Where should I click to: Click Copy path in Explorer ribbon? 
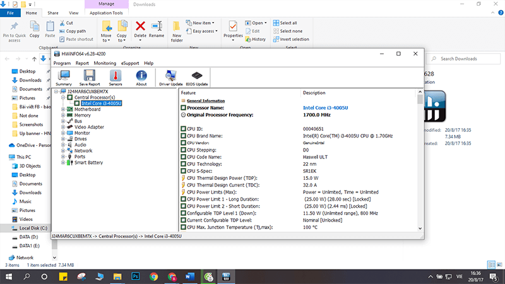[73, 31]
